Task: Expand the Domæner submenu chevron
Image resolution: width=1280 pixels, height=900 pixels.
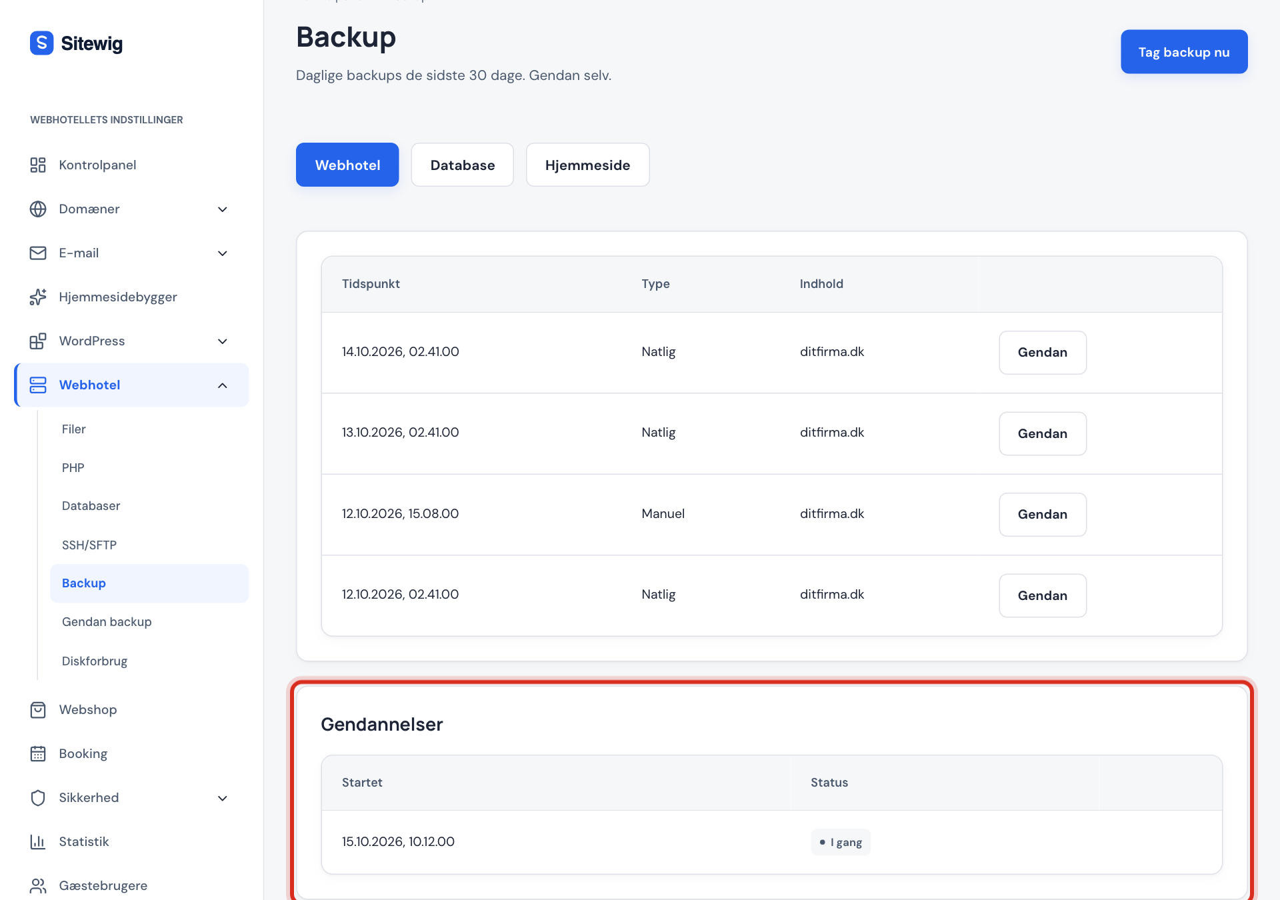Action: 223,209
